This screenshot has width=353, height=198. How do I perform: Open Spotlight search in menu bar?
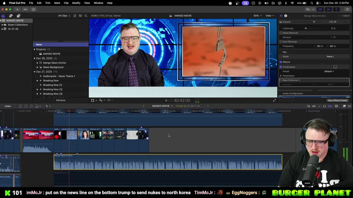pos(312,3)
